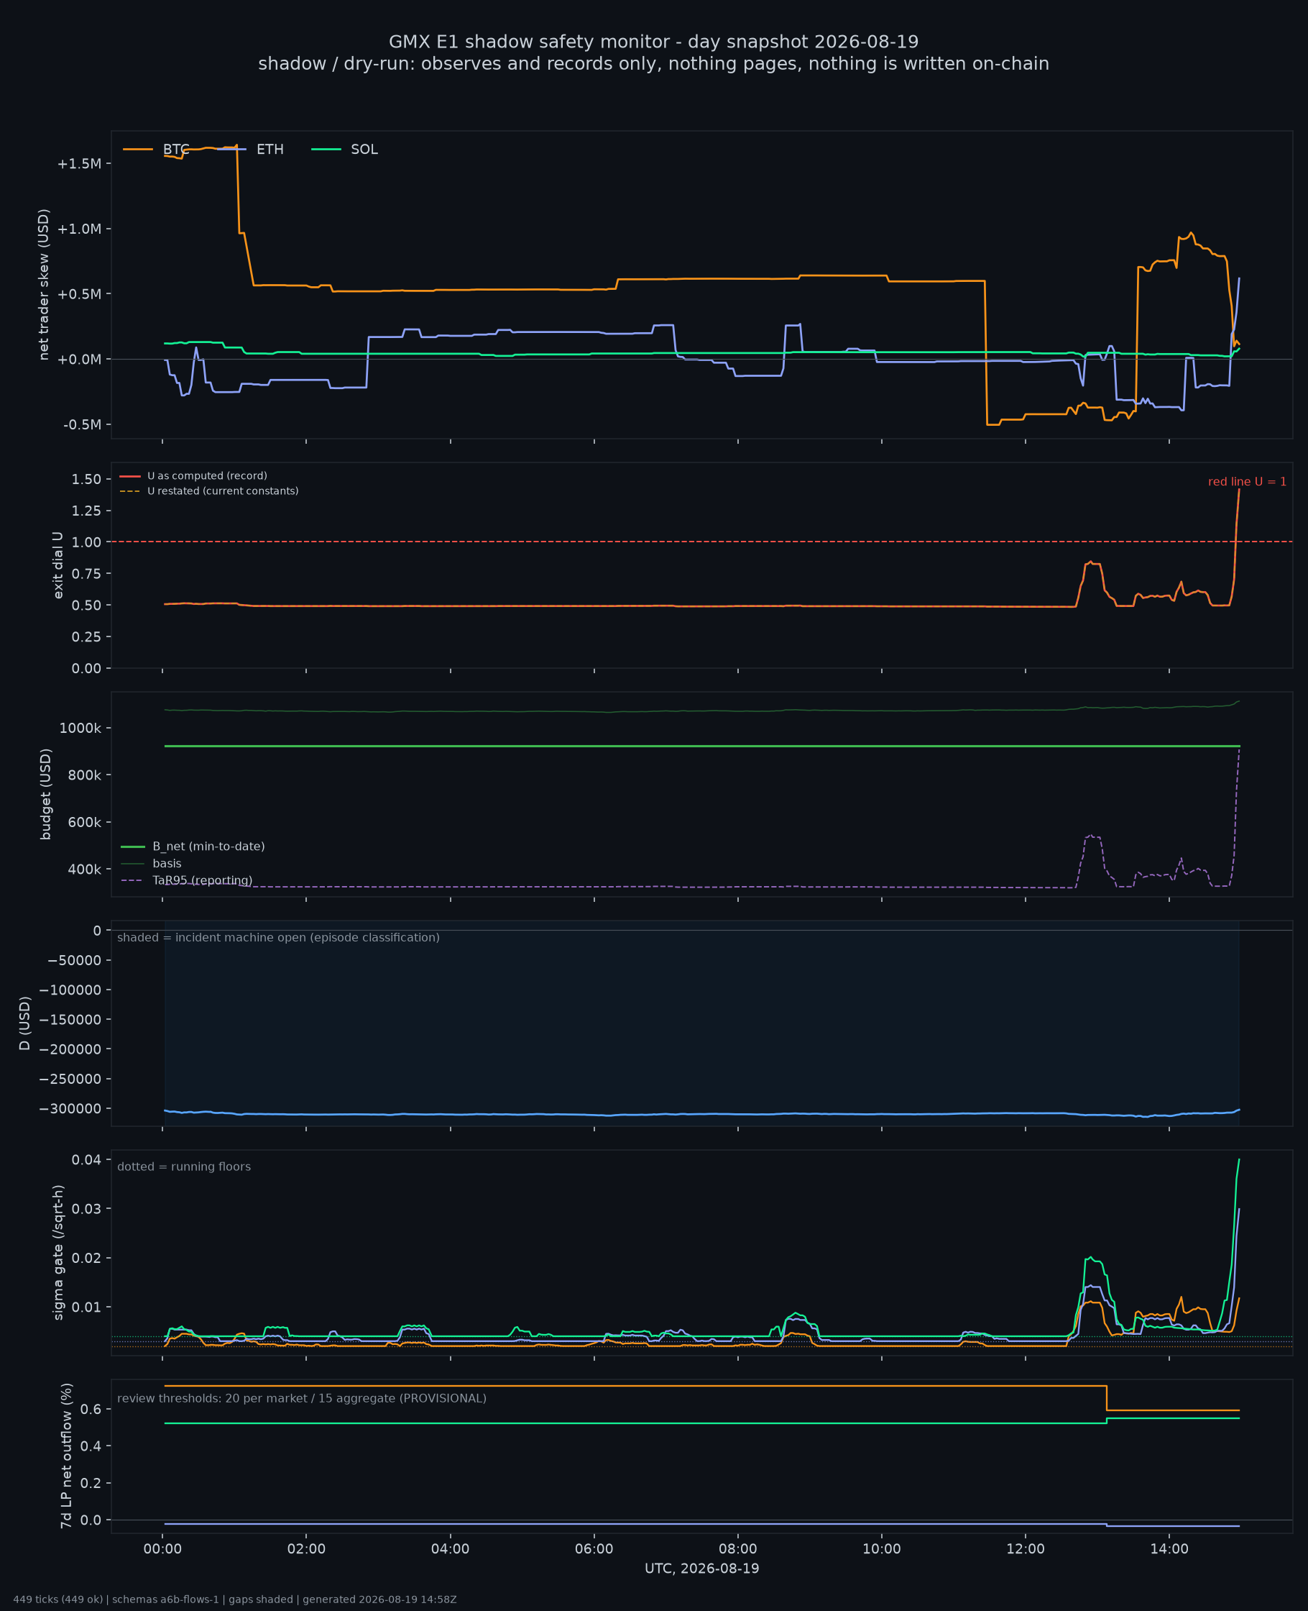
Task: Select the '0.02' sigma gate tick
Action: [86, 1258]
